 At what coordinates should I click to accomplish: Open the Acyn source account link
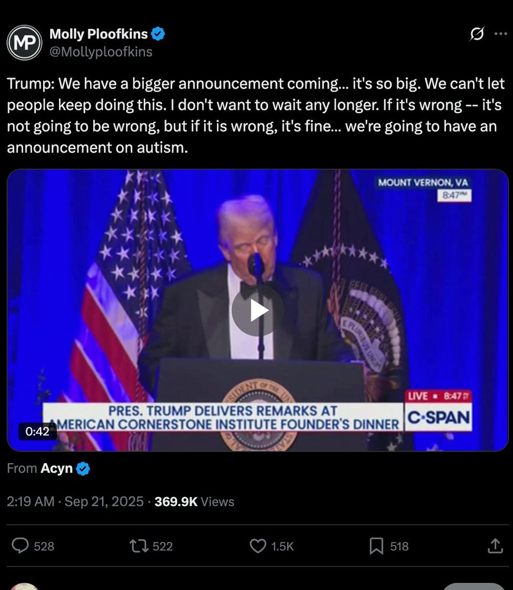click(x=57, y=468)
